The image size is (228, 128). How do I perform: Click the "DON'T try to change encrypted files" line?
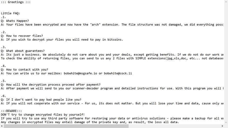(x=43, y=115)
